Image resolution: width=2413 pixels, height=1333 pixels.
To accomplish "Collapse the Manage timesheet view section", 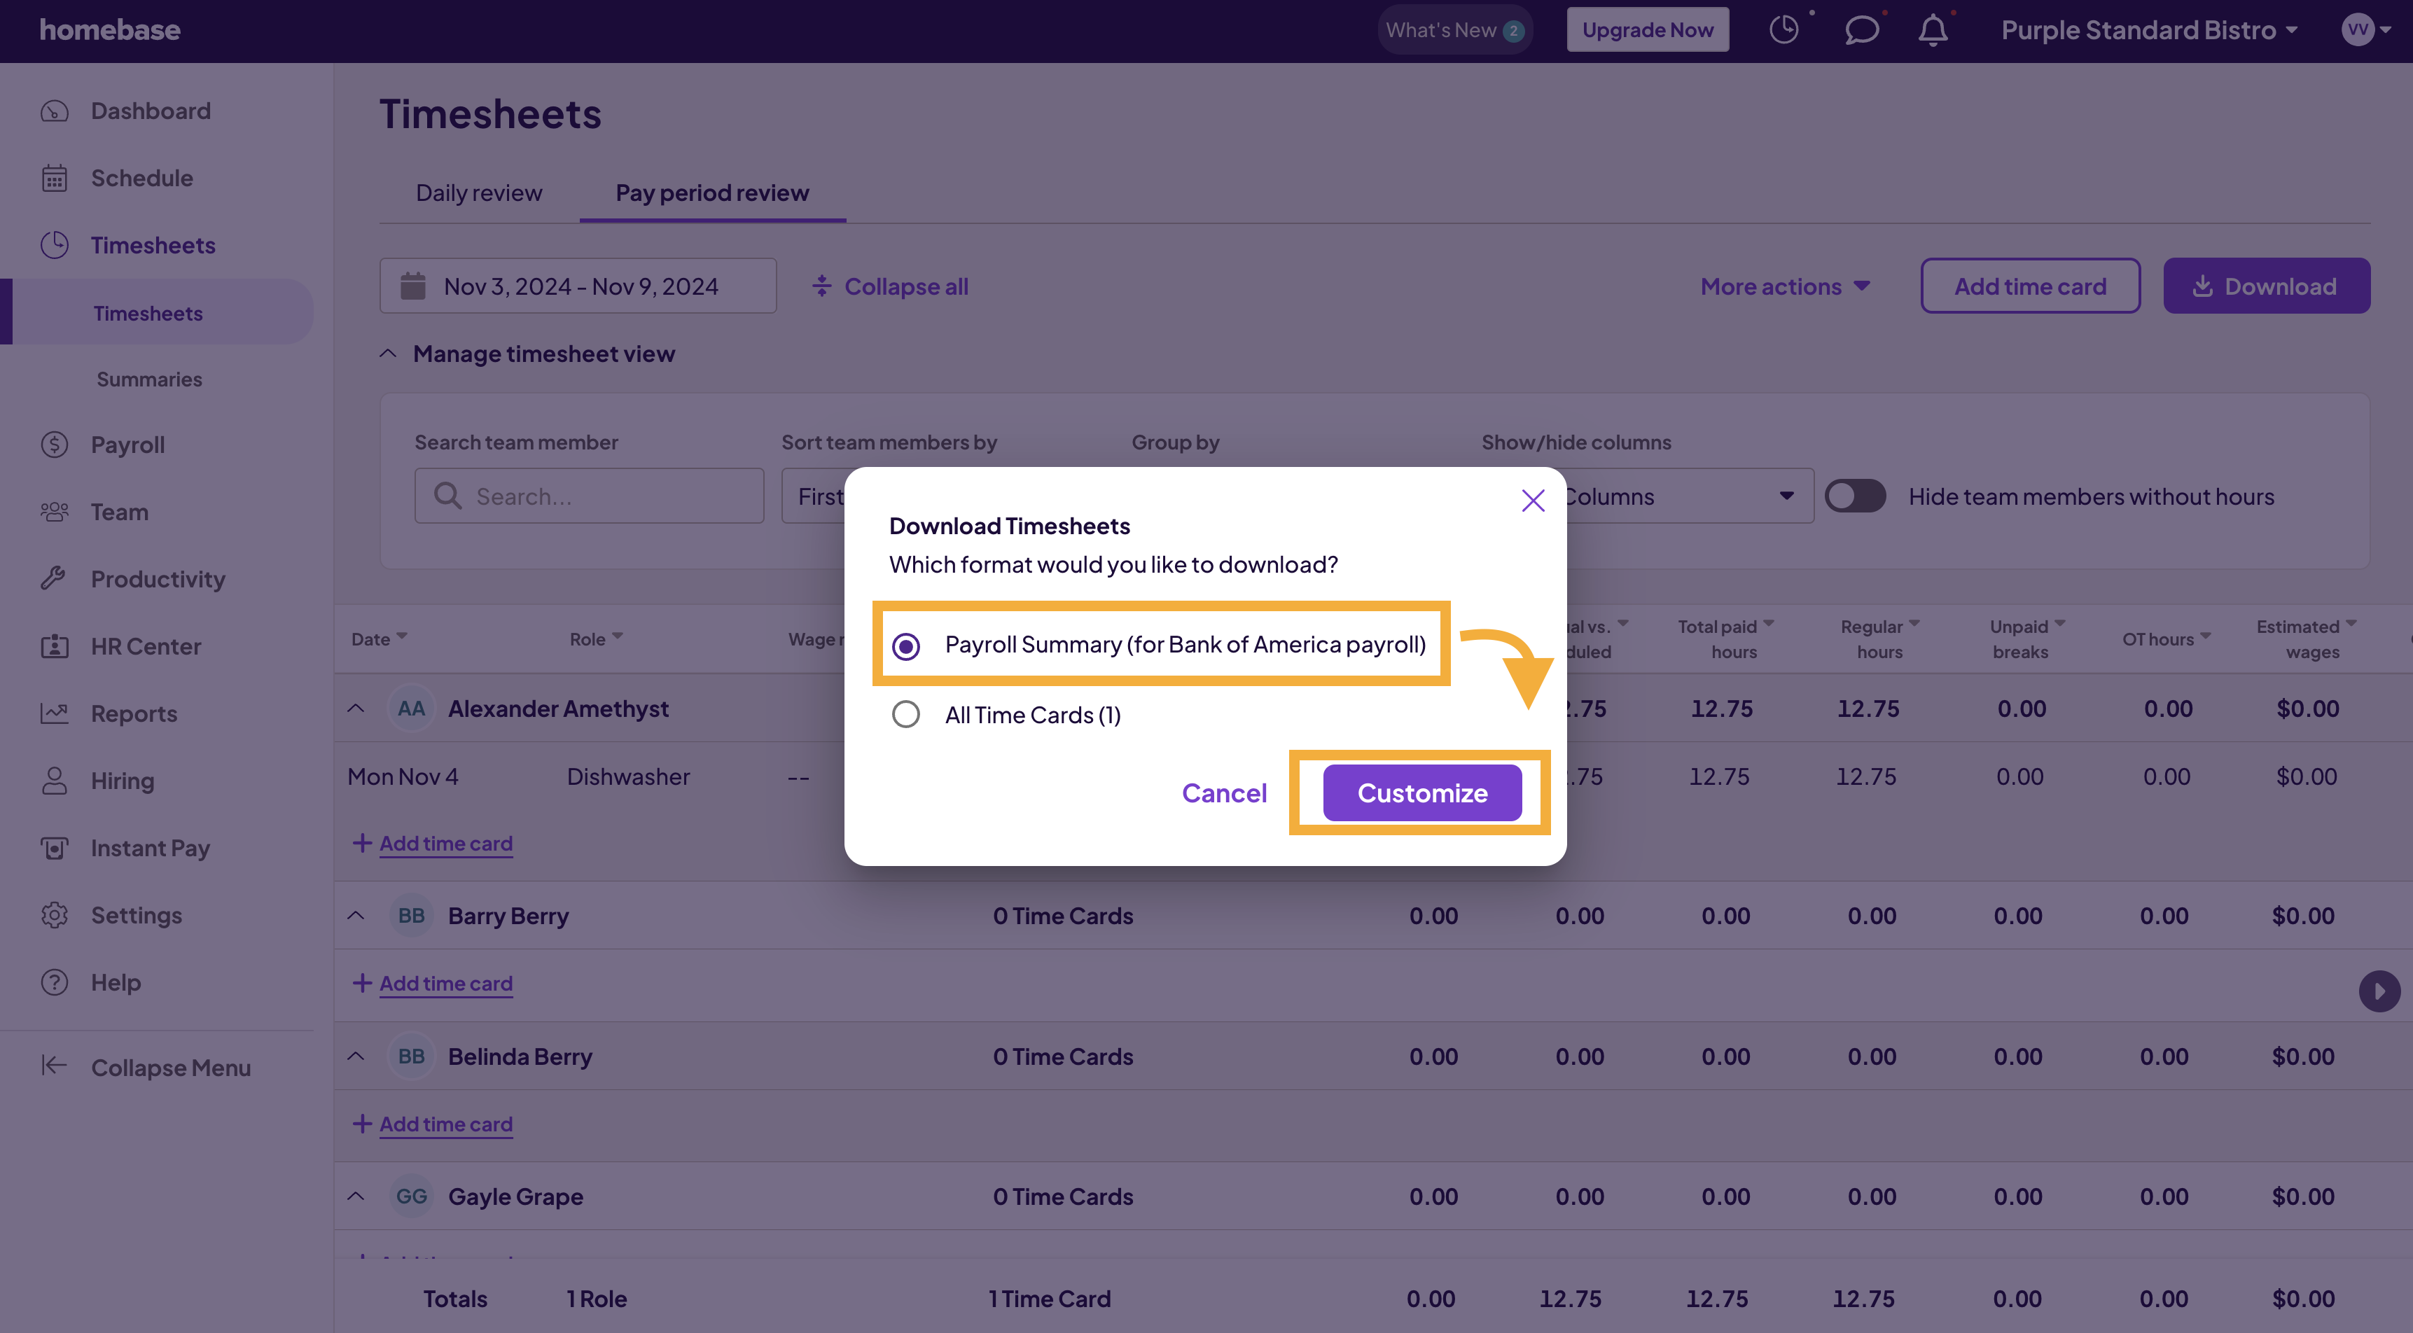I will [388, 353].
